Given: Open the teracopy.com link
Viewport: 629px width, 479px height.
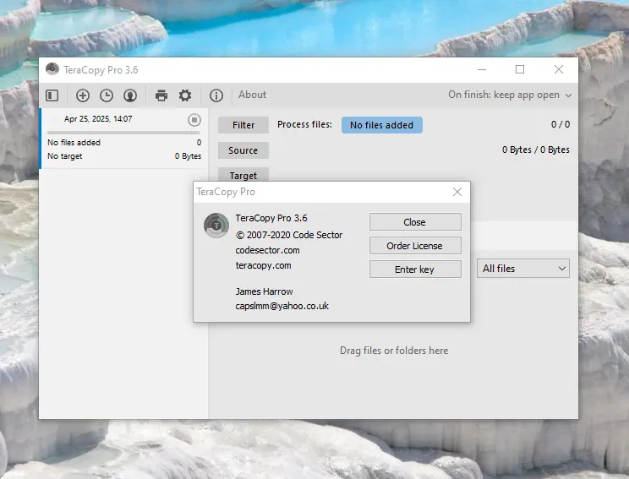Looking at the screenshot, I should [263, 265].
